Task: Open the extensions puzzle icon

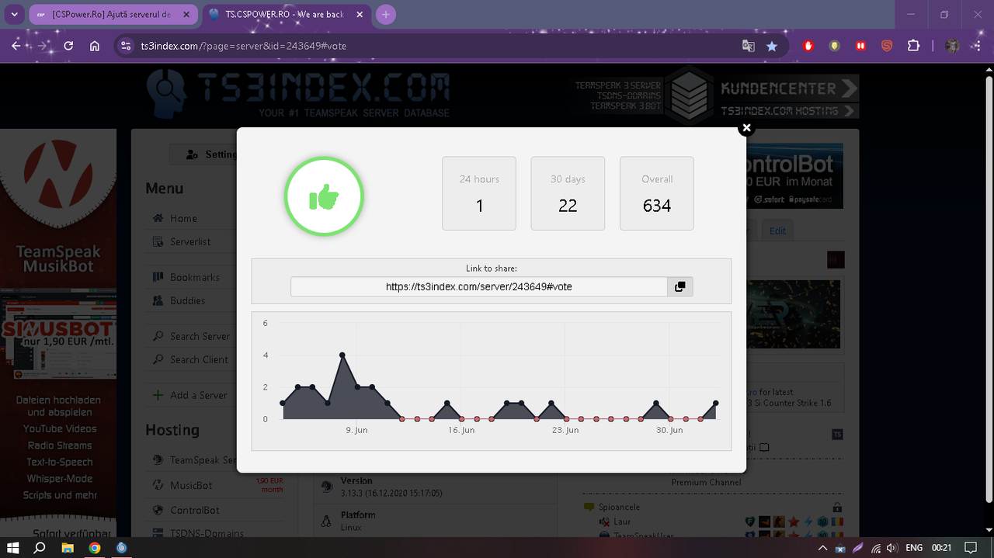Action: point(913,46)
